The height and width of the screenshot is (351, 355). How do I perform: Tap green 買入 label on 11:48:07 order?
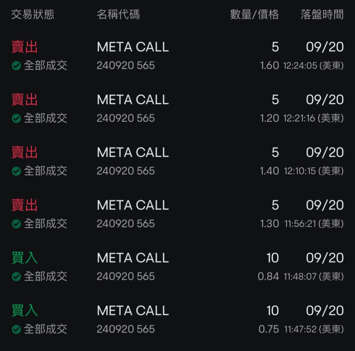[24, 258]
